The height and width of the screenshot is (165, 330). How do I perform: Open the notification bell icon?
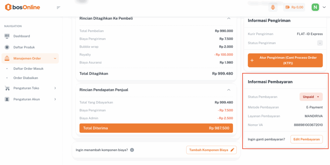[273, 7]
